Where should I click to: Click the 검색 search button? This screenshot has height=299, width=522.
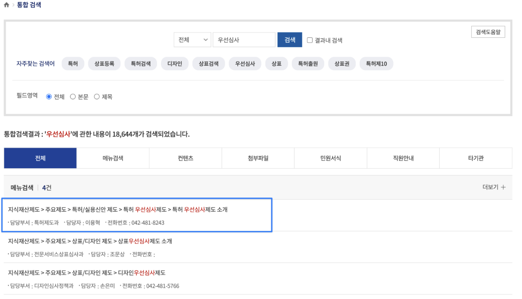point(289,40)
